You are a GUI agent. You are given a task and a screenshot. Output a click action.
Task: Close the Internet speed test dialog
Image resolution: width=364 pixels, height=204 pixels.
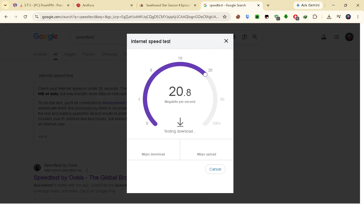click(x=226, y=41)
